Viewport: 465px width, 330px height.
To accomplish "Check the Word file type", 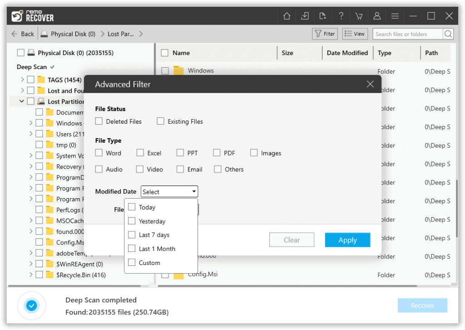I will click(x=98, y=153).
